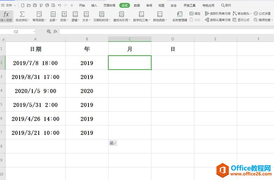
Task: Click the Name Box showing C2
Action: (16, 32)
